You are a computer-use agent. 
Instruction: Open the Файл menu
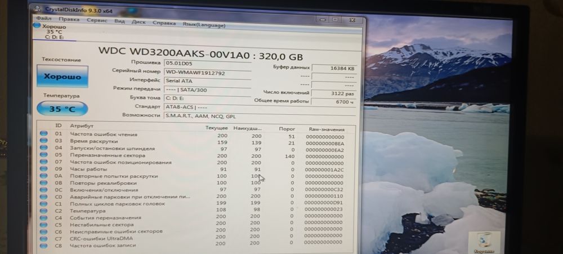tap(43, 19)
